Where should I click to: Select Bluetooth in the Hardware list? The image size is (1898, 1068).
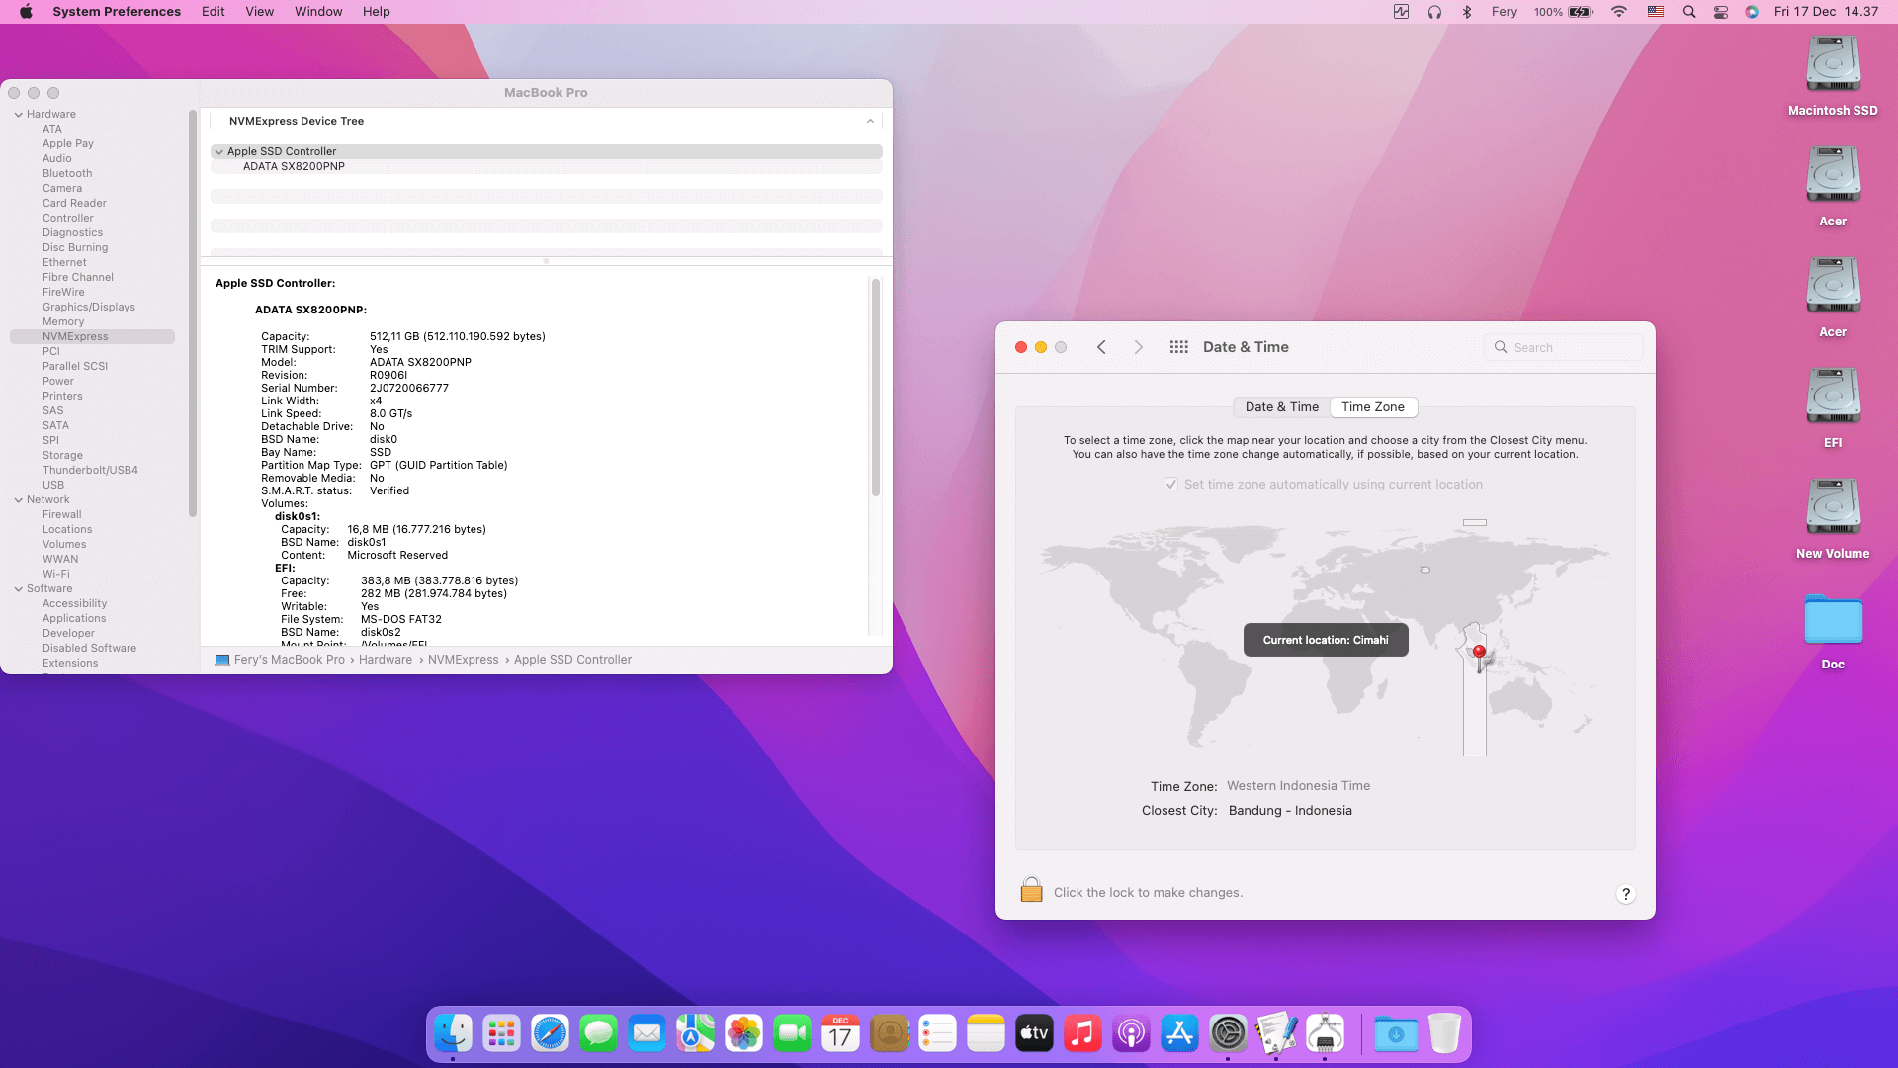click(x=67, y=174)
